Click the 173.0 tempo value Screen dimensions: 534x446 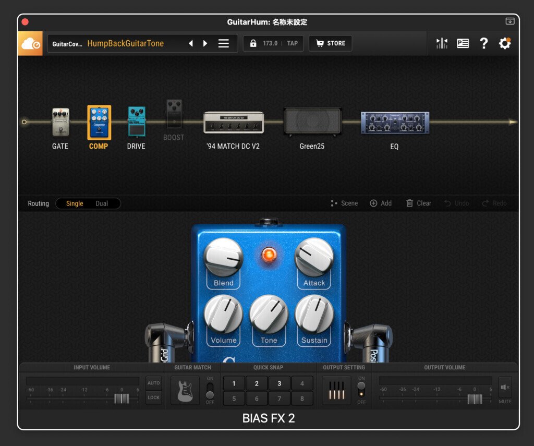pyautogui.click(x=270, y=43)
